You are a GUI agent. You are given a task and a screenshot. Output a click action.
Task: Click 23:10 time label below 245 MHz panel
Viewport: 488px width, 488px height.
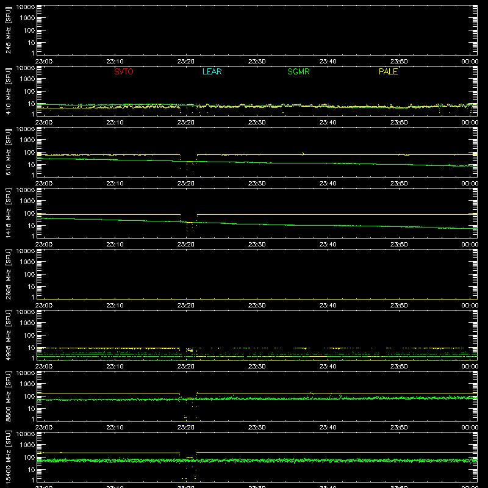click(115, 62)
